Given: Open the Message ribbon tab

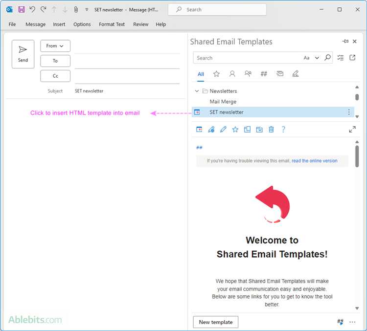Looking at the screenshot, I should tap(36, 24).
